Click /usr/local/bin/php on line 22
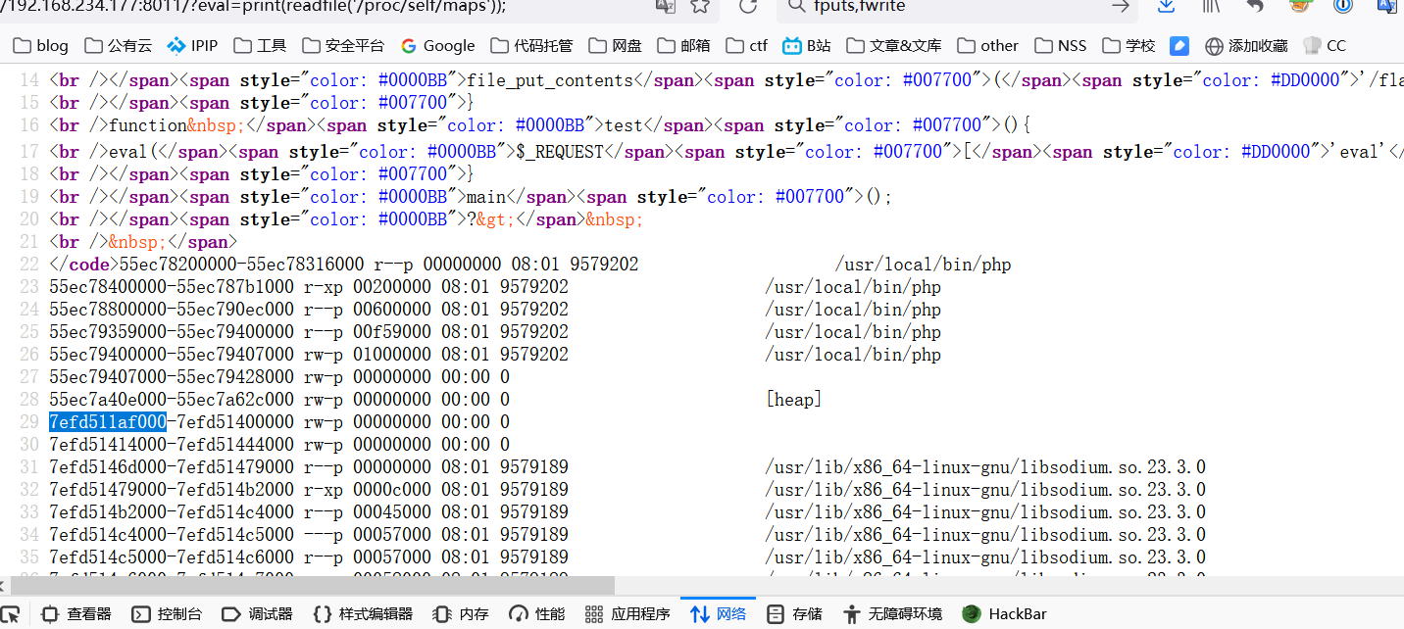The image size is (1404, 629). 923,265
